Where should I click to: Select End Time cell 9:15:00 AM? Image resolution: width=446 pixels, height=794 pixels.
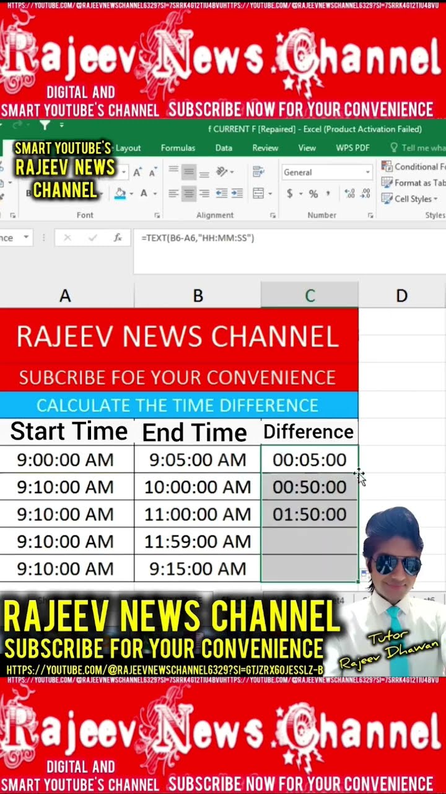pos(198,568)
